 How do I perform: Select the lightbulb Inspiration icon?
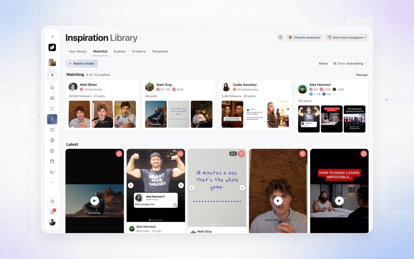coord(52,119)
